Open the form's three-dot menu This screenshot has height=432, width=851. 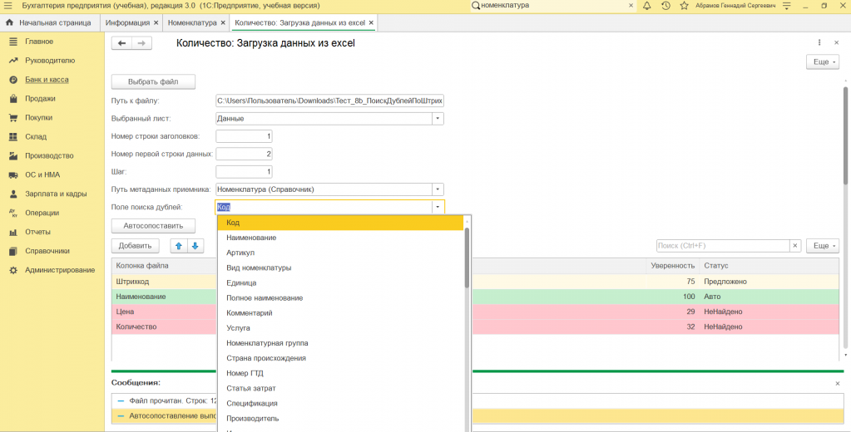click(819, 42)
